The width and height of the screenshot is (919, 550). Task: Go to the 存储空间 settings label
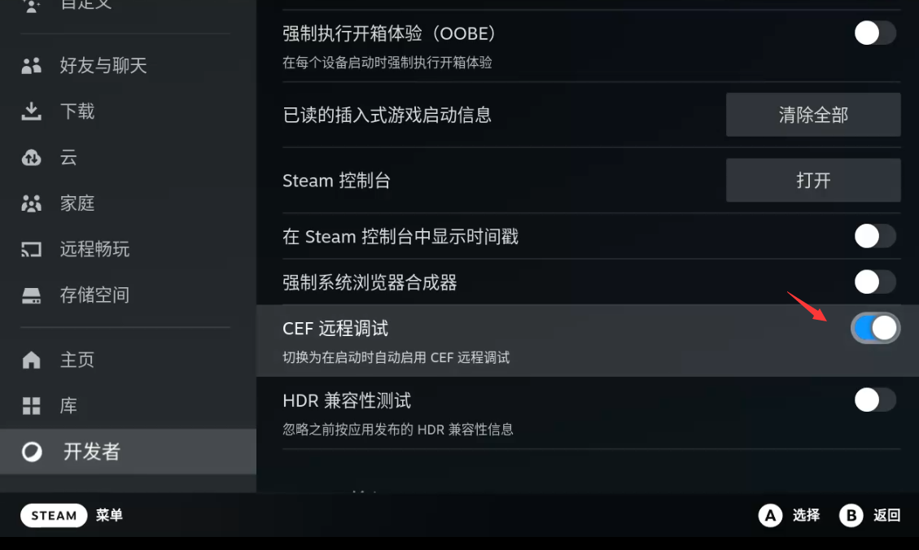point(94,295)
